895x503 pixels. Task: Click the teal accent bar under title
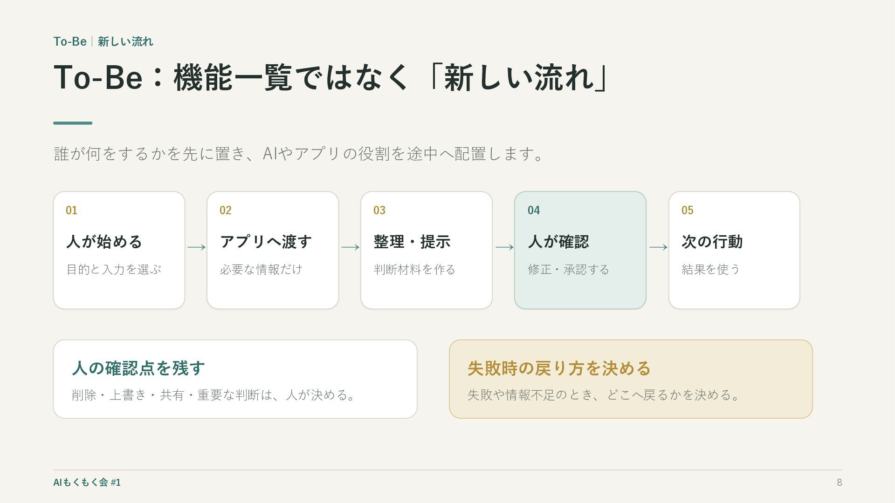[73, 123]
